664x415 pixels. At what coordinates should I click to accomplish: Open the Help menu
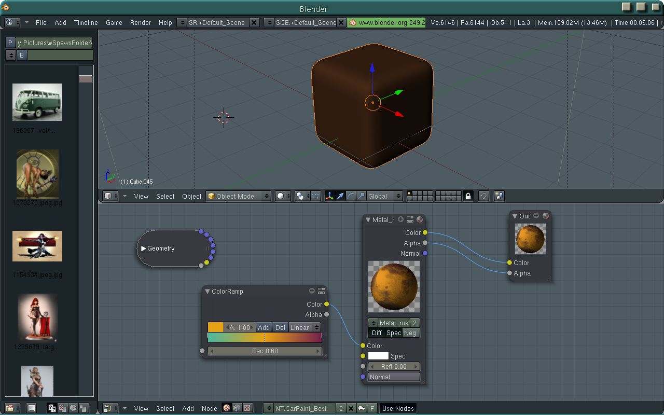pos(165,23)
